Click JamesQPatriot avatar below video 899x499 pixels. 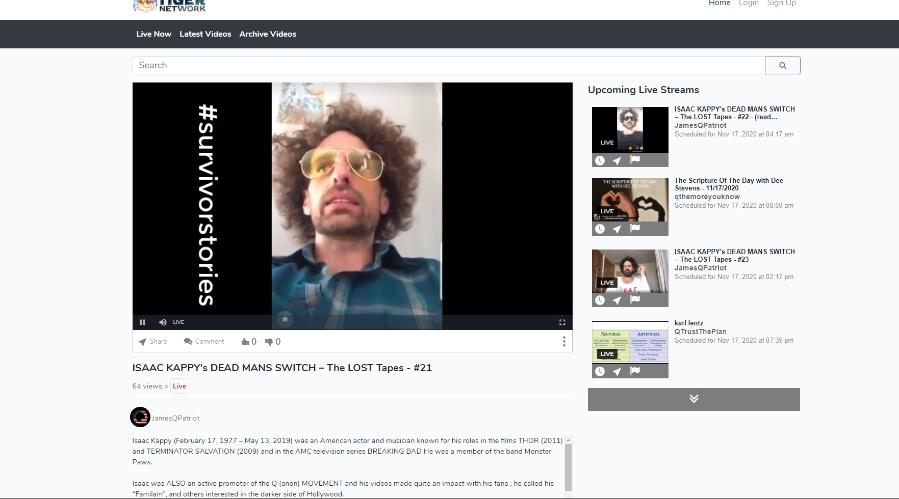[x=140, y=418]
